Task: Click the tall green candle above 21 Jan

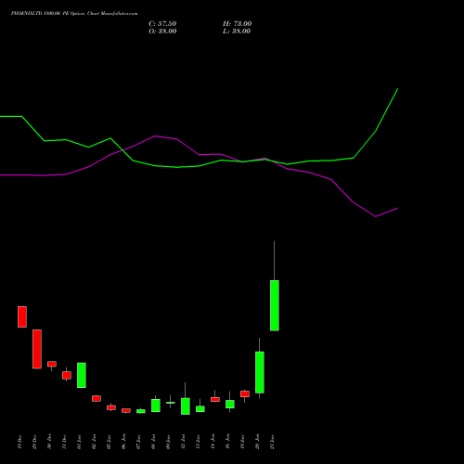Action: pos(275,305)
